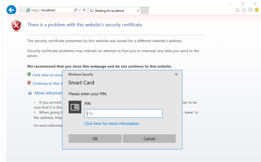Click the search magnifier in address bar
261x162 pixels.
pos(75,10)
